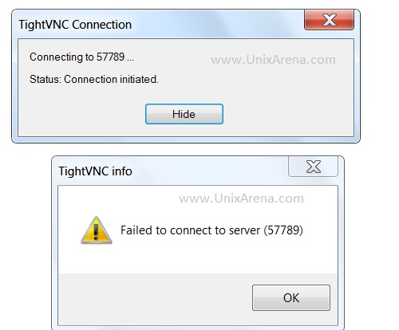Click the empty title bar area of TightVNC info
This screenshot has width=399, height=330.
(210, 171)
